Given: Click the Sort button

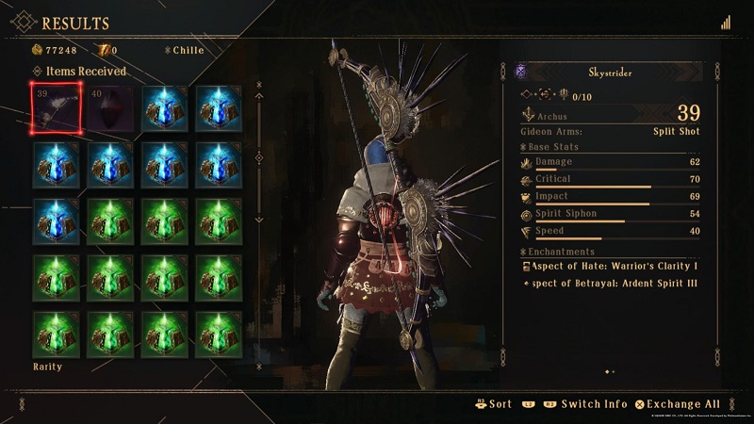Looking at the screenshot, I should pos(493,404).
